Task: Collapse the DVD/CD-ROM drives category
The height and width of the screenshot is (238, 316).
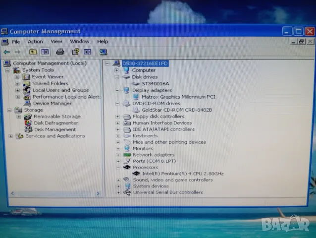Action: tap(117, 104)
